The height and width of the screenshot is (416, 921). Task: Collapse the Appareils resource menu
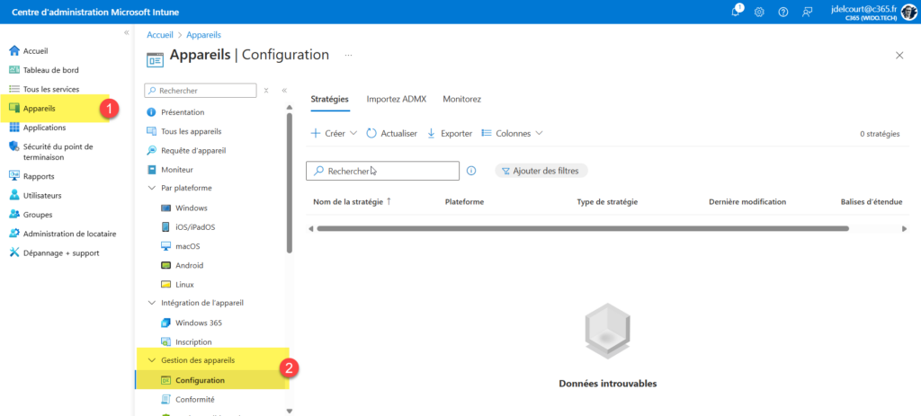click(284, 91)
